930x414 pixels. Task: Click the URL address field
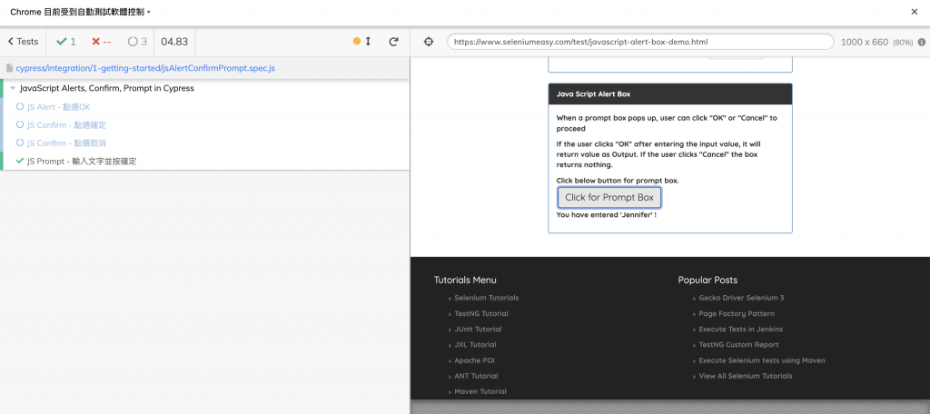[639, 42]
